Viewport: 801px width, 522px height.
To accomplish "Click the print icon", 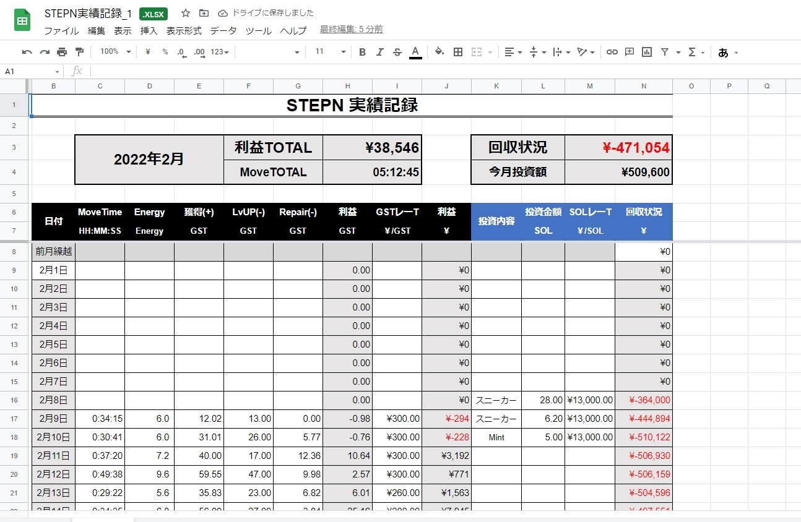I will click(62, 52).
